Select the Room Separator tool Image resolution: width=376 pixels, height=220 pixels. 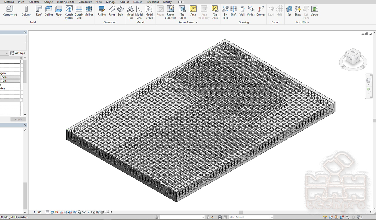point(170,12)
